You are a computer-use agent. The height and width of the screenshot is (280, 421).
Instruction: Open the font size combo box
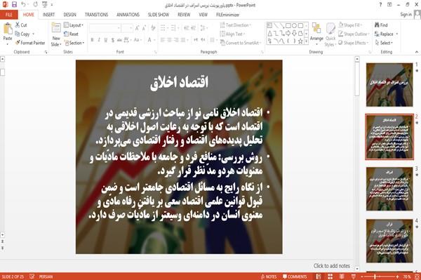tap(127, 28)
